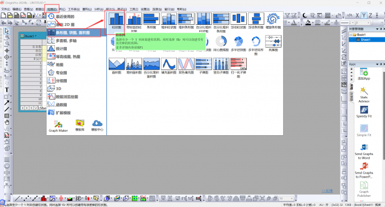Open the 绘图 (Plot) menu

pos(52,9)
